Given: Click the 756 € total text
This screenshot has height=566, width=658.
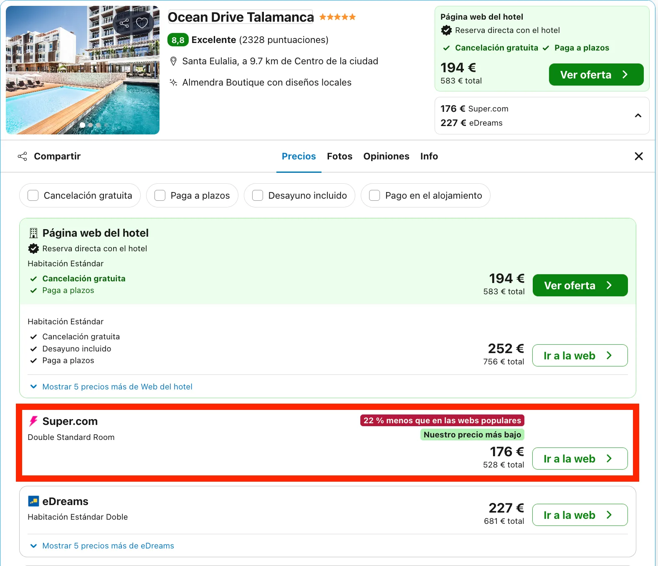Looking at the screenshot, I should click(504, 361).
